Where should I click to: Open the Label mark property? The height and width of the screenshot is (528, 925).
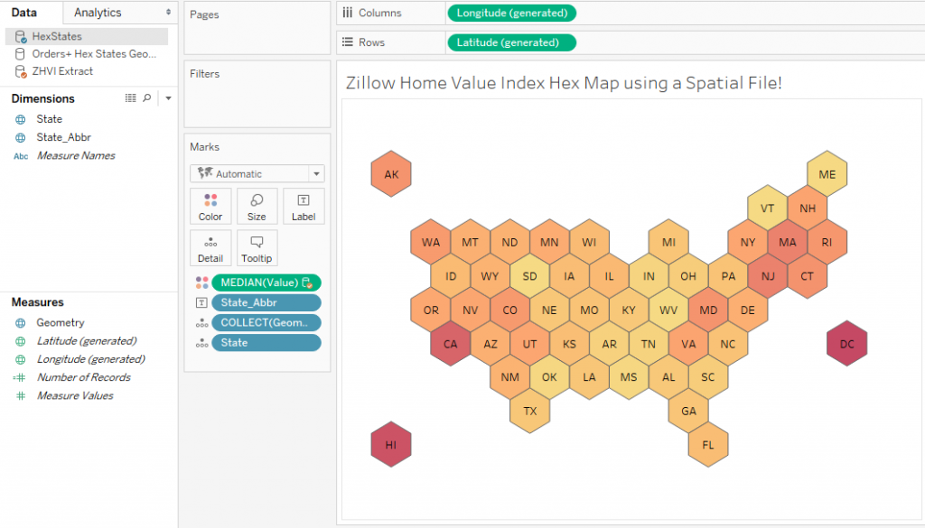(x=304, y=206)
